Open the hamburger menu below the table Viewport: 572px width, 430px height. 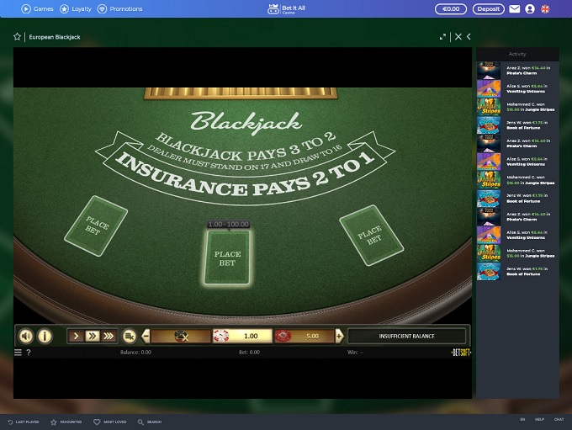18,353
